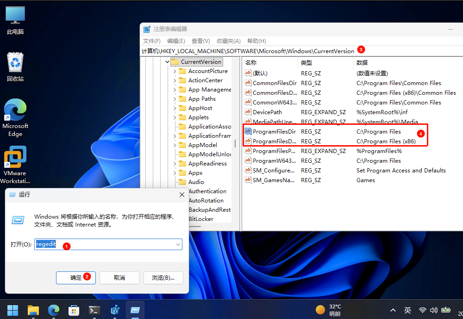Open the 文件(F) menu
This screenshot has width=463, height=319.
(151, 41)
